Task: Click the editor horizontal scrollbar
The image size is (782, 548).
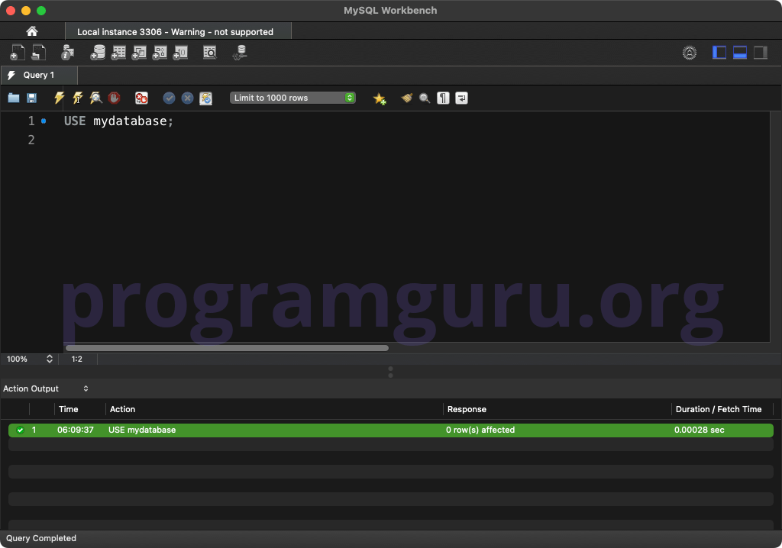Action: coord(227,347)
